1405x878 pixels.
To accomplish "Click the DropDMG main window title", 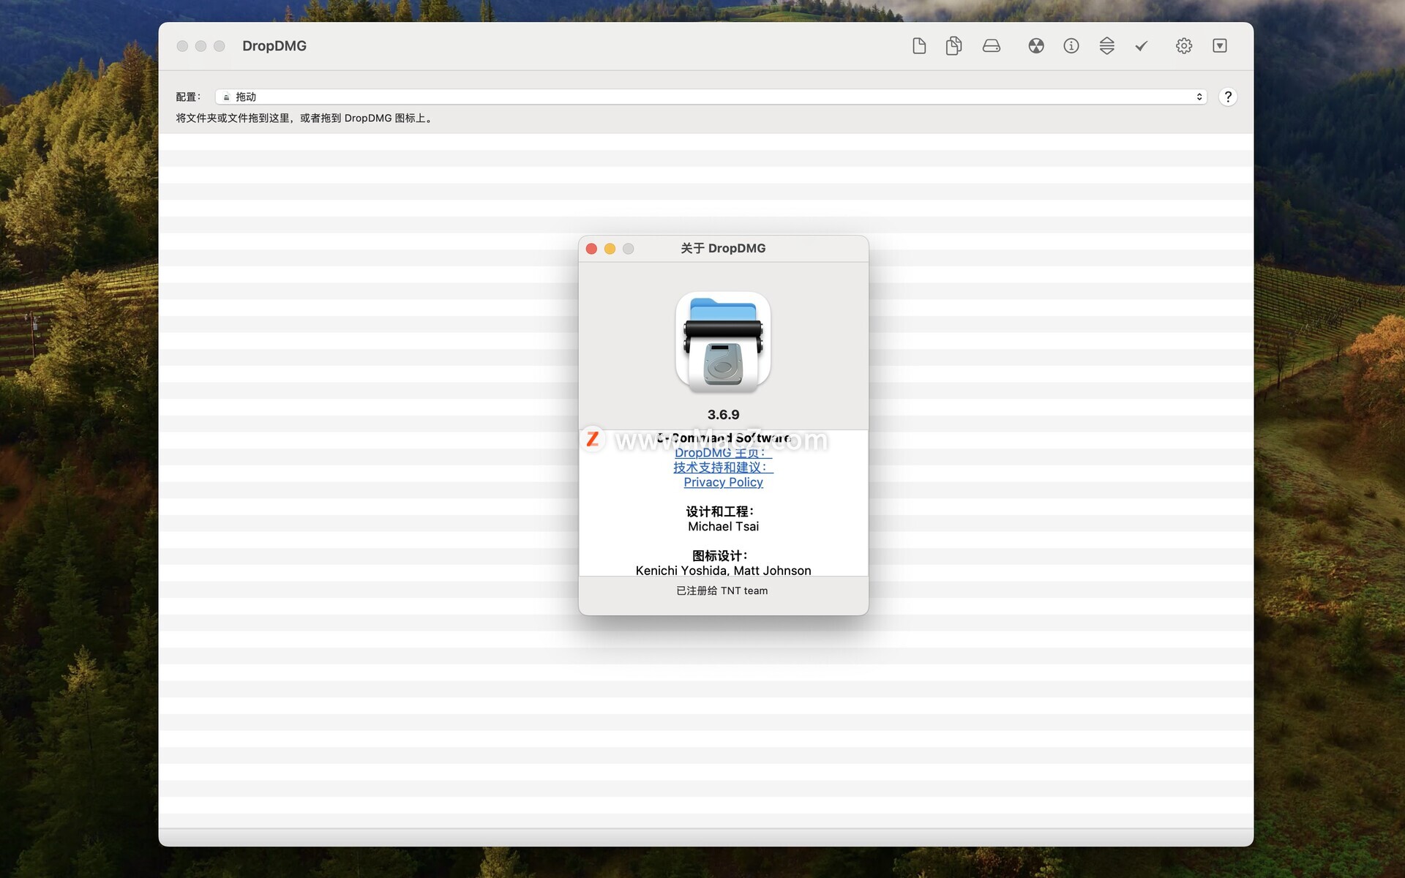I will point(274,46).
